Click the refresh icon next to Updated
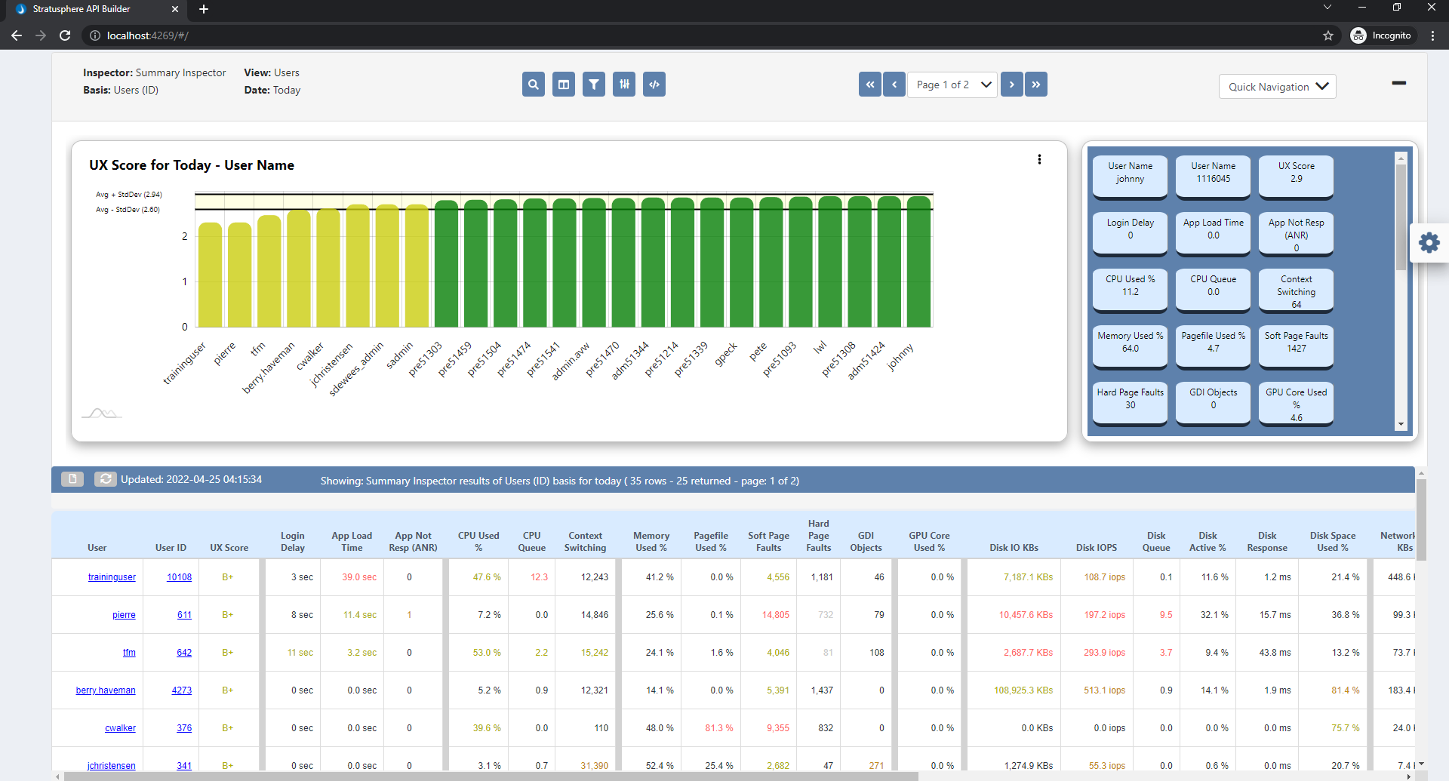This screenshot has width=1449, height=781. 106,479
